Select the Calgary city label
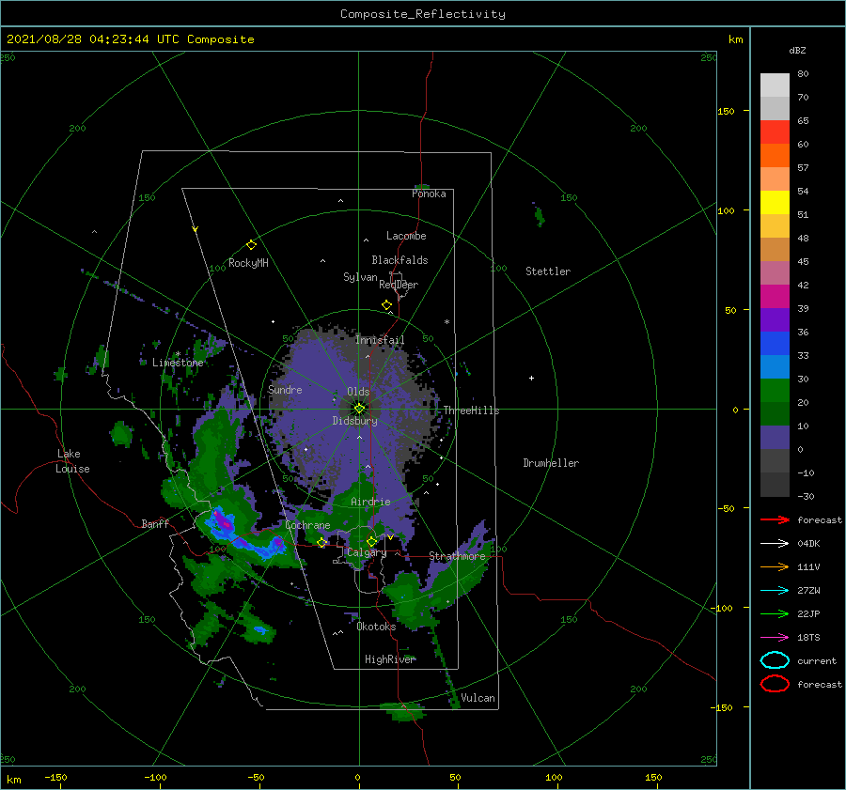846x790 pixels. click(x=367, y=552)
